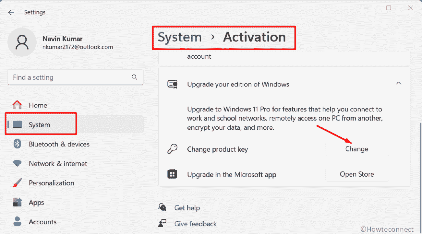
Task: Click the Get help link
Action: [187, 207]
